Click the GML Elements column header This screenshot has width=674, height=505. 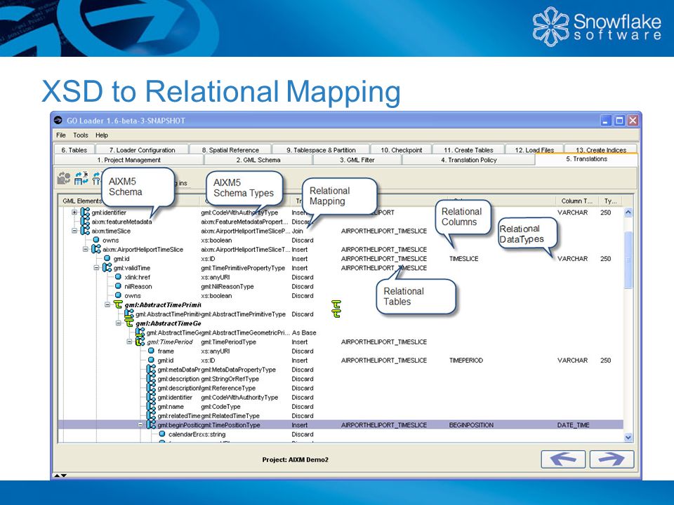pyautogui.click(x=81, y=201)
